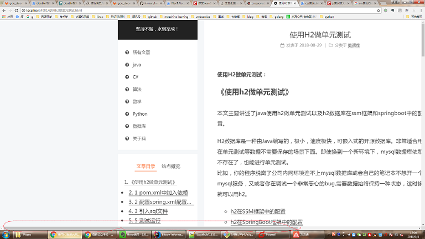The height and width of the screenshot is (239, 425).
Task: Click the icon beside 所有文章
Action: coord(127,53)
